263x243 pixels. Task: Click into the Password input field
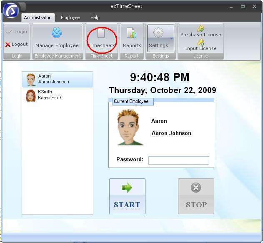tap(178, 160)
